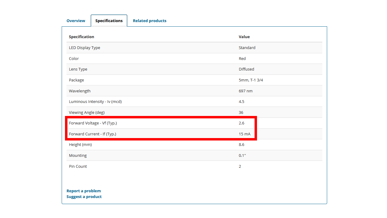Select the LED Display Type row
Image resolution: width=387 pixels, height=218 pixels.
coord(84,48)
